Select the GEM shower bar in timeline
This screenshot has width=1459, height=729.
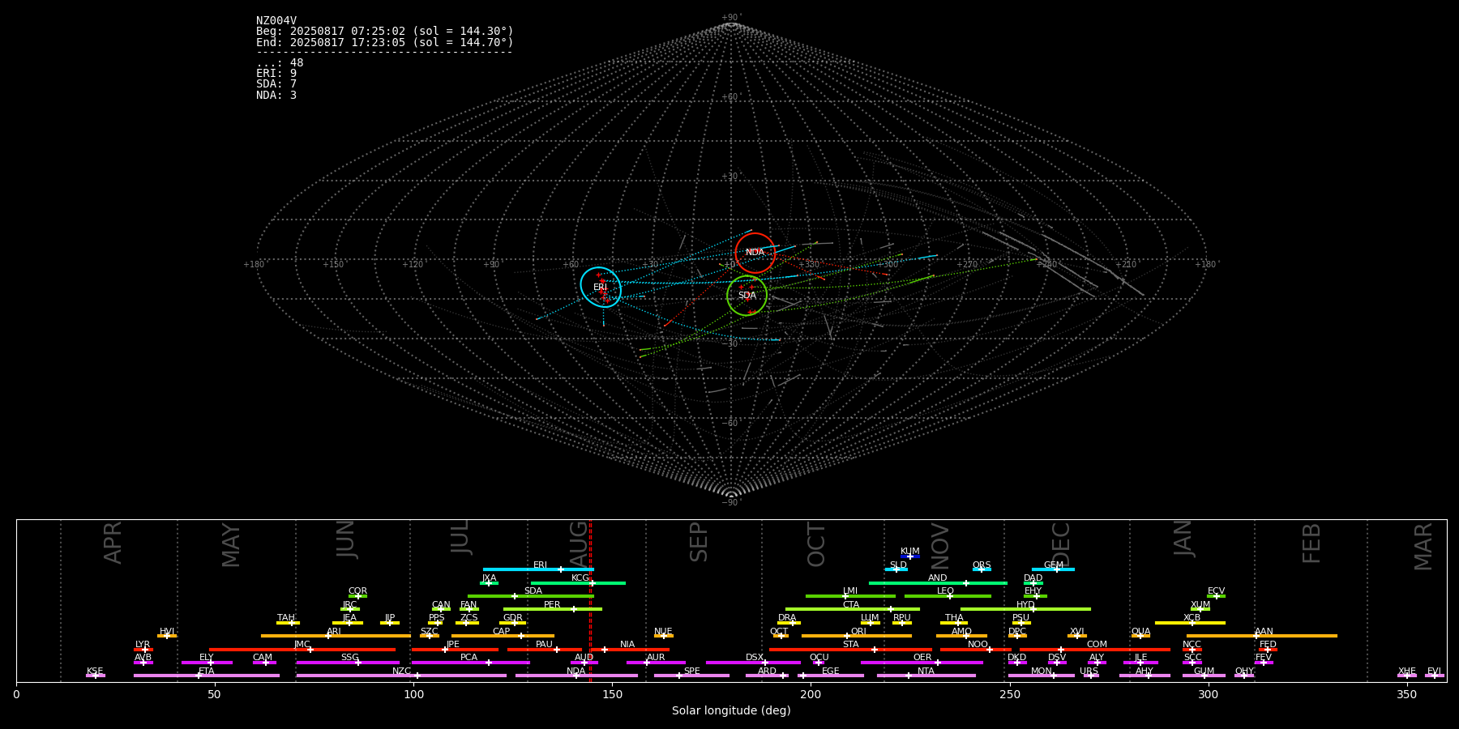[x=1053, y=569]
